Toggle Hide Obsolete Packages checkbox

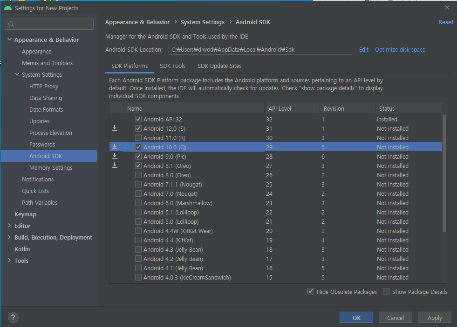pos(311,291)
